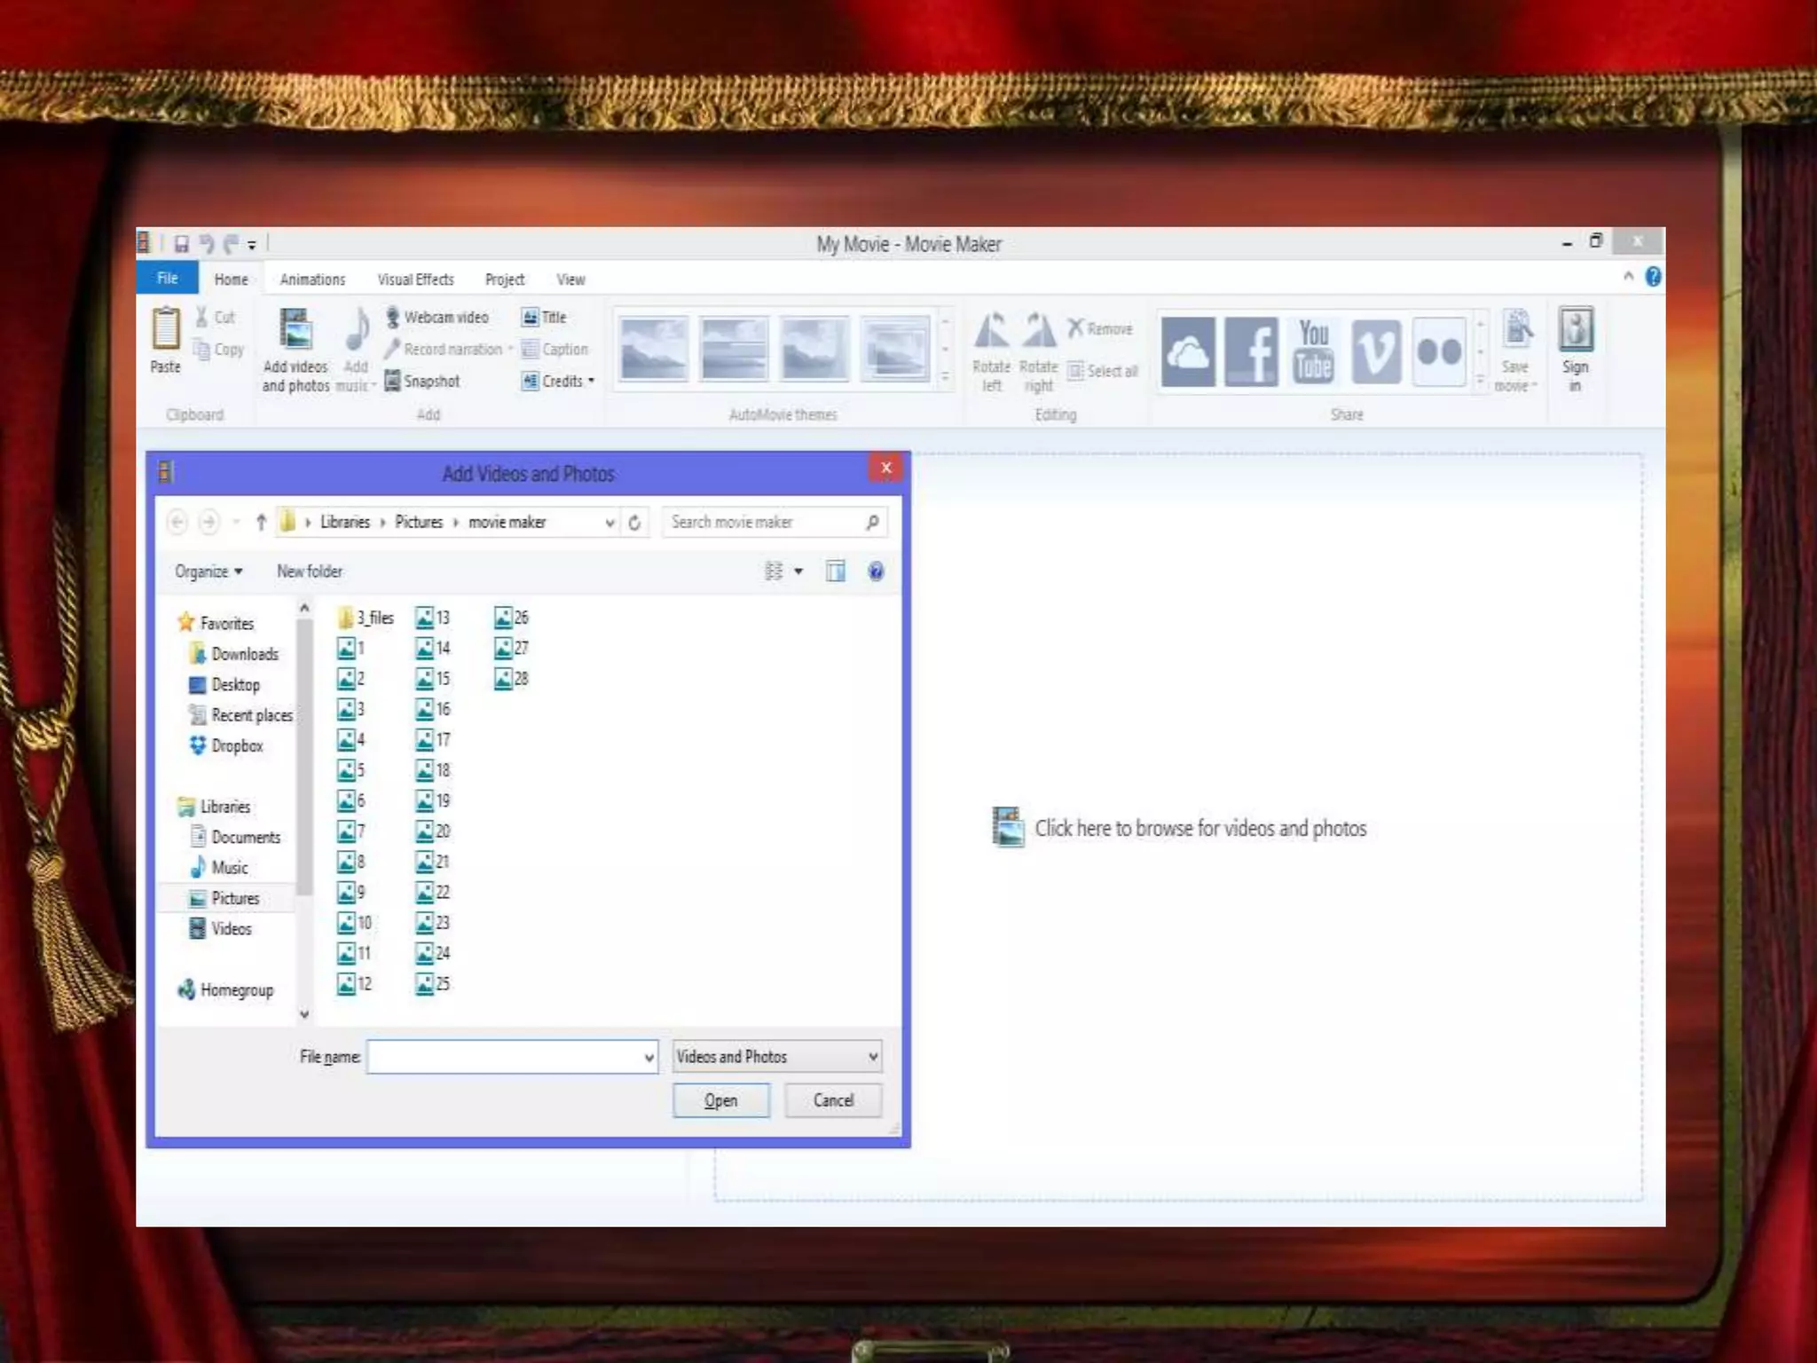Click the Paste clipboard icon
1817x1363 pixels.
[x=166, y=330]
